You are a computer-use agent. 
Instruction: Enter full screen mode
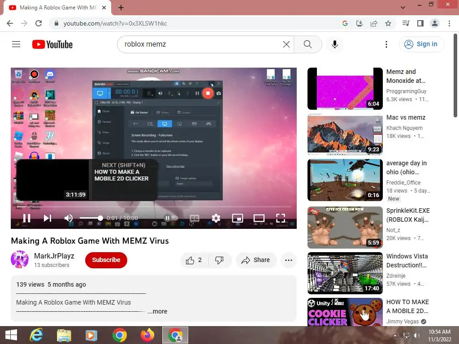281,218
